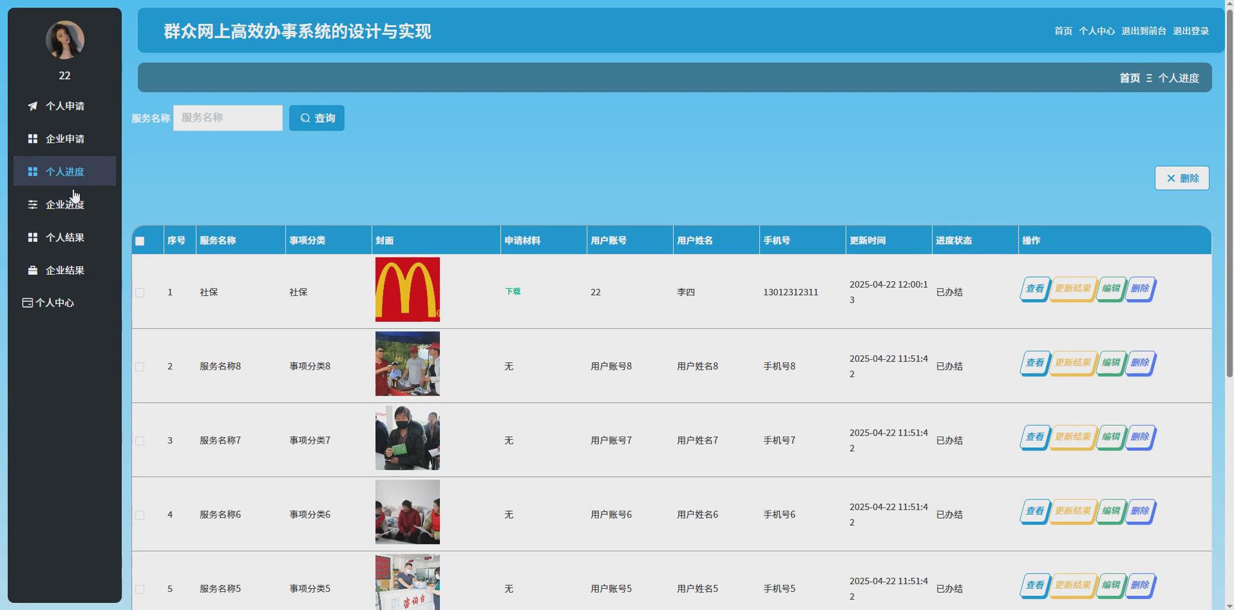Click the grid icon beside 个人进度

pos(32,172)
